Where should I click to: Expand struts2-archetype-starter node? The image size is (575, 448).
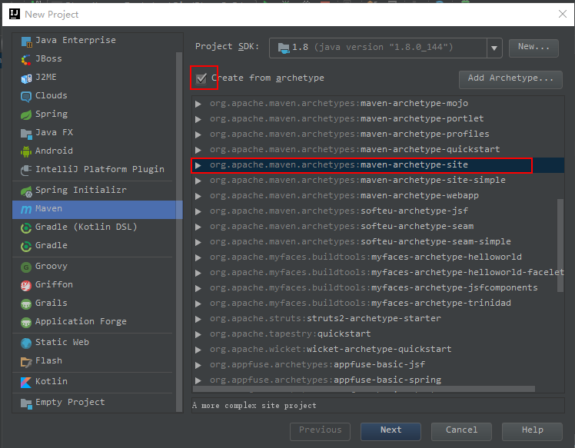point(198,319)
